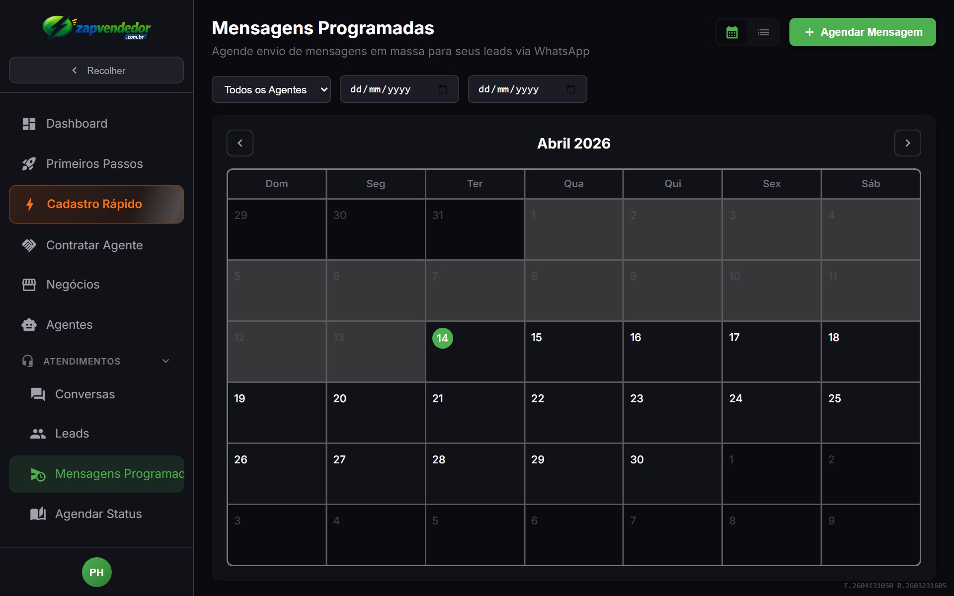Select Agentes in the sidebar
Image resolution: width=954 pixels, height=596 pixels.
tap(69, 324)
